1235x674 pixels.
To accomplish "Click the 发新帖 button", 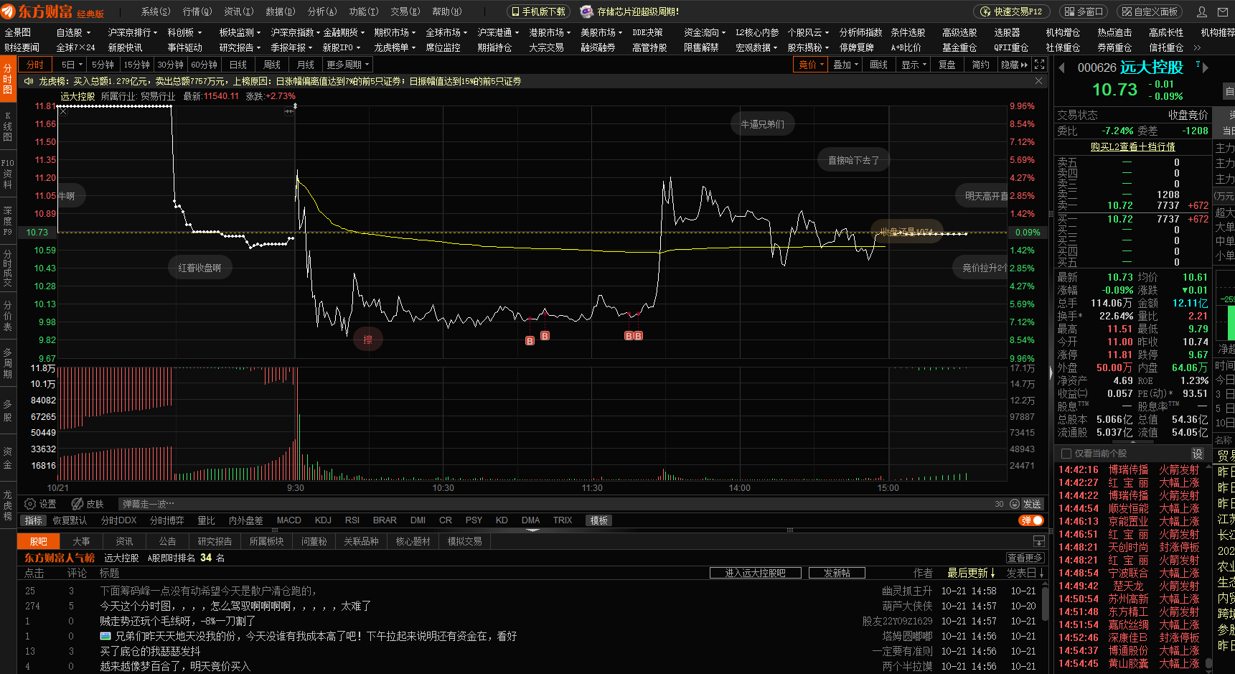I will pyautogui.click(x=837, y=573).
